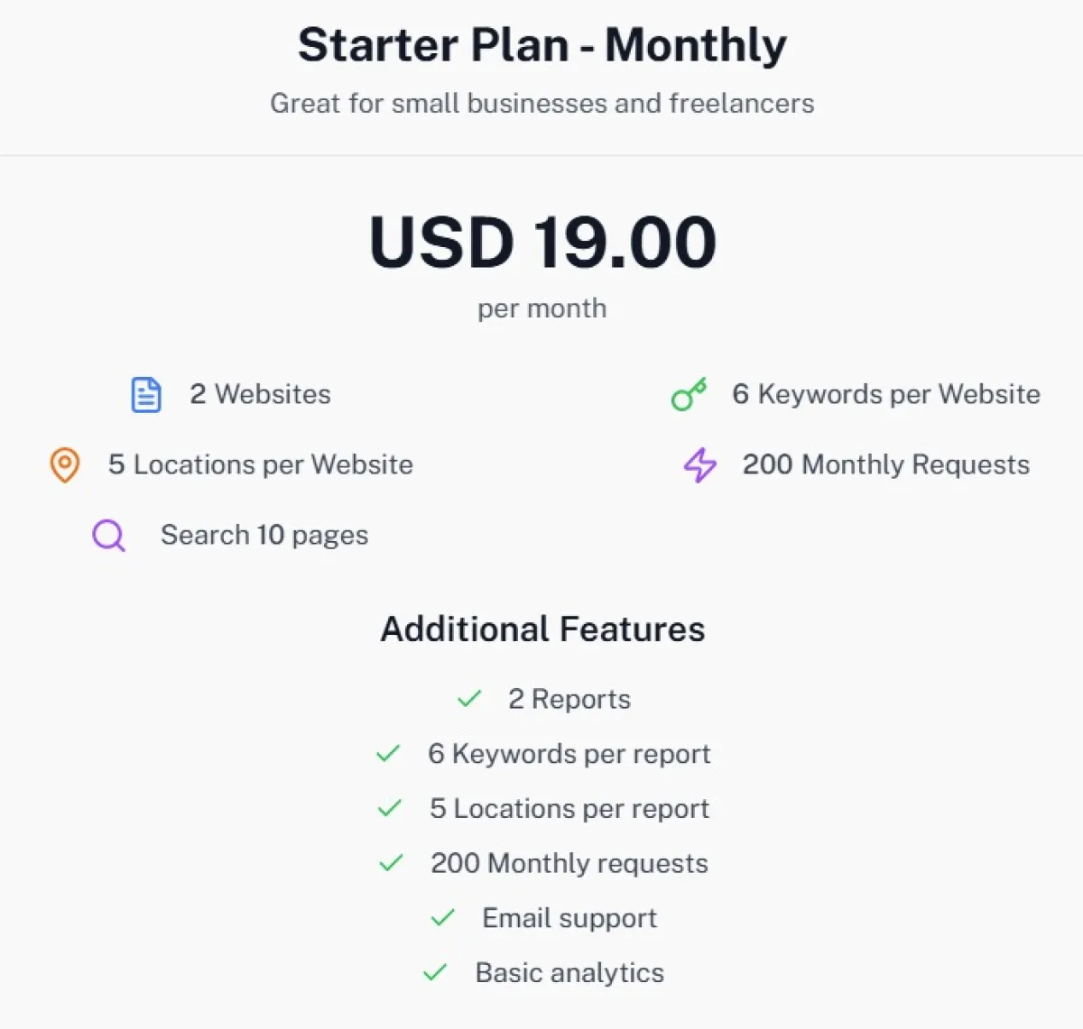The image size is (1083, 1029).
Task: Click the green key icon for Keywords
Action: (x=689, y=395)
